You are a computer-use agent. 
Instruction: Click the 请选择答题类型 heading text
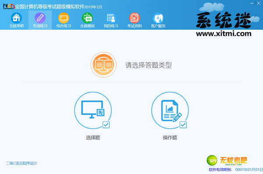pyautogui.click(x=149, y=65)
